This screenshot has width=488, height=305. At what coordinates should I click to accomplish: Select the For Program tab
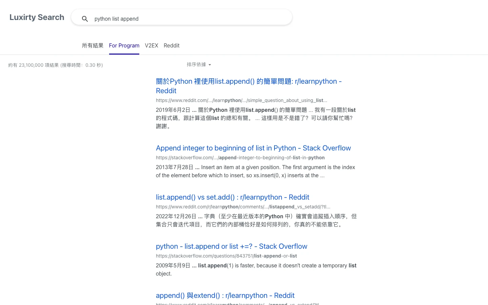(x=124, y=45)
